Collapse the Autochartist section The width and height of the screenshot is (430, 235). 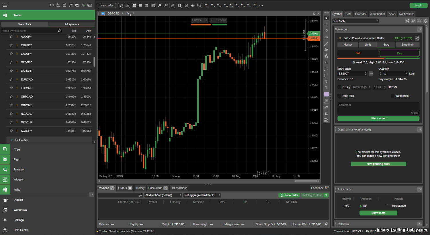(x=419, y=189)
